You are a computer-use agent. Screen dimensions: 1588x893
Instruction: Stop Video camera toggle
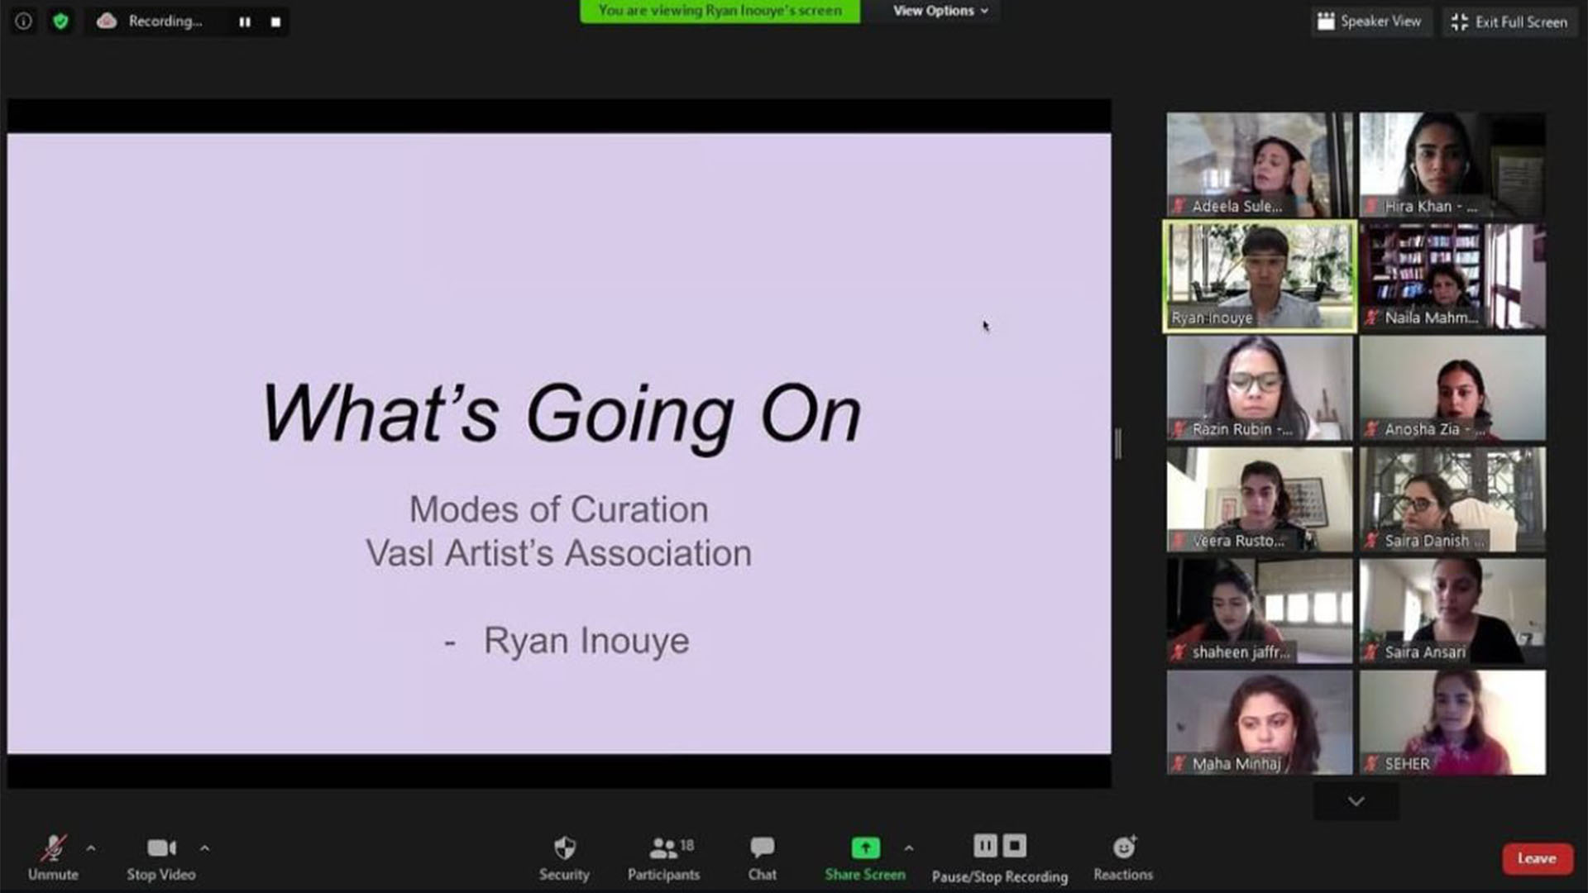[161, 858]
